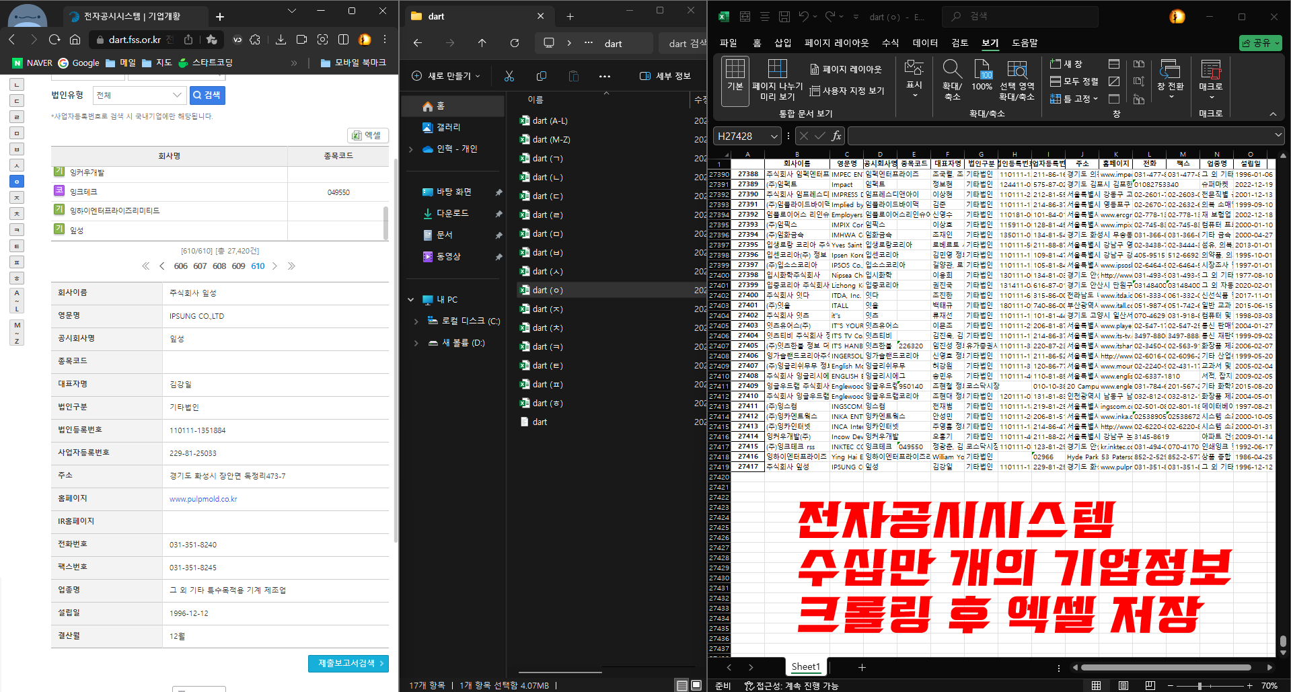The height and width of the screenshot is (692, 1291).
Task: Click the Copy icon in File Explorer toolbar
Action: pos(542,76)
